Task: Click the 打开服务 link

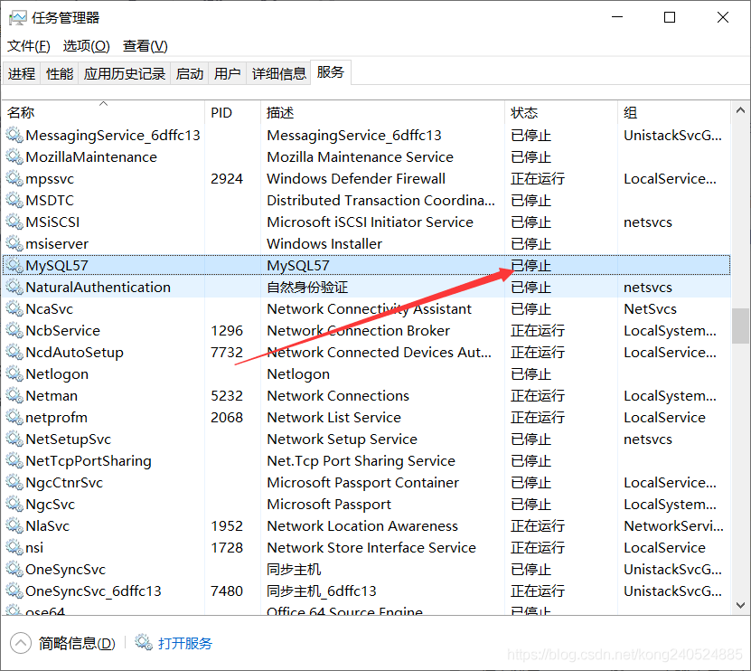Action: click(x=185, y=643)
